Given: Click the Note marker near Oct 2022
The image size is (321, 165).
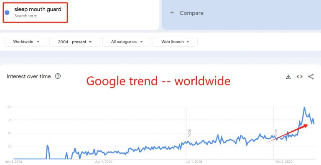Looking at the screenshot, I should pyautogui.click(x=276, y=133).
